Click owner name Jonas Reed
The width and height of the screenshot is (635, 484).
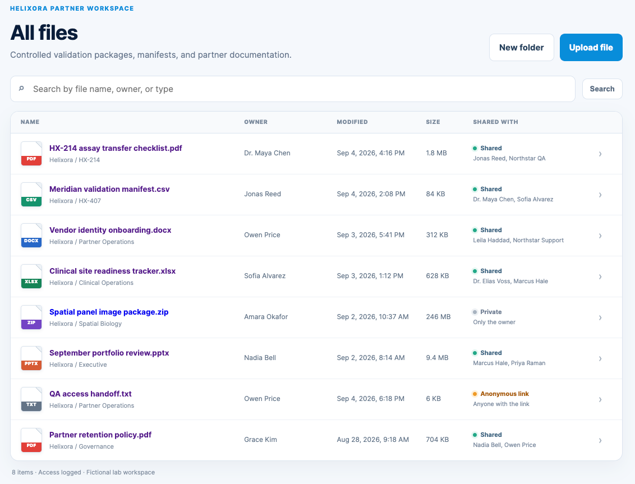(x=263, y=194)
